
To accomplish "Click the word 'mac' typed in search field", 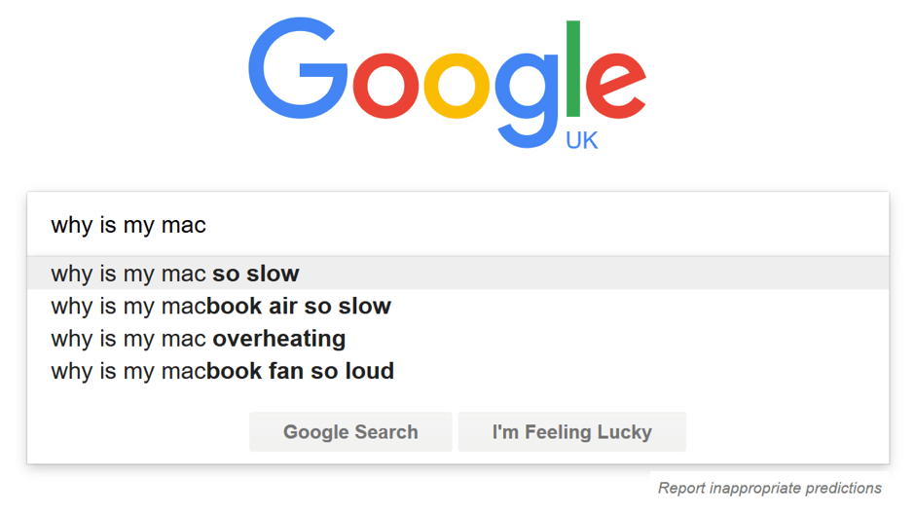I will [x=184, y=225].
